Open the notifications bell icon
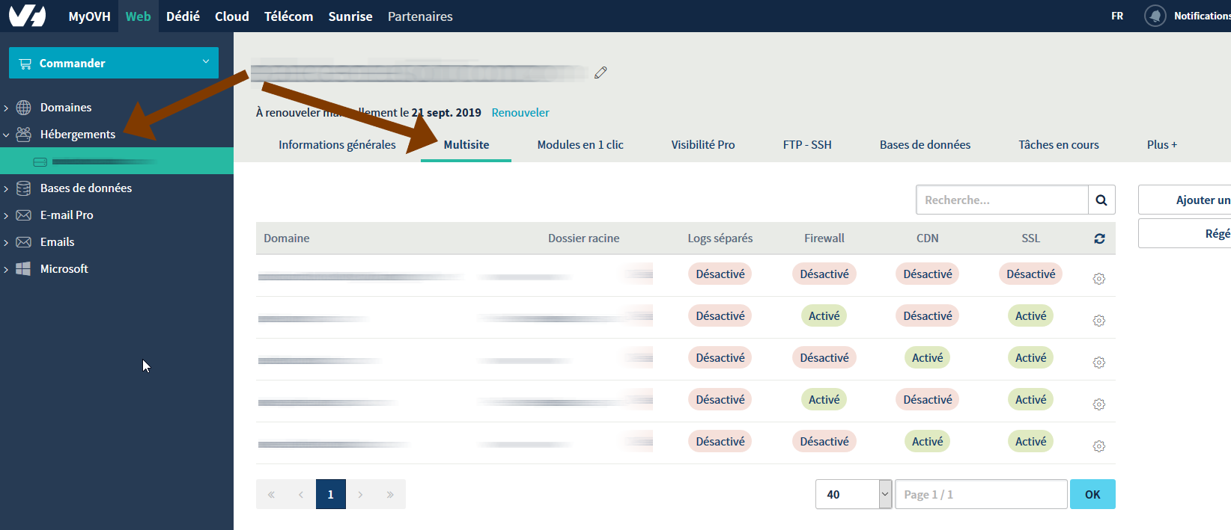This screenshot has height=530, width=1231. click(1155, 16)
